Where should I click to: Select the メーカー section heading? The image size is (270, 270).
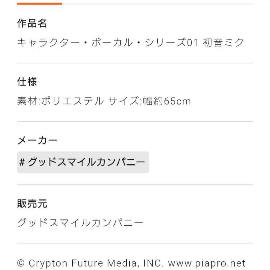pos(37,140)
